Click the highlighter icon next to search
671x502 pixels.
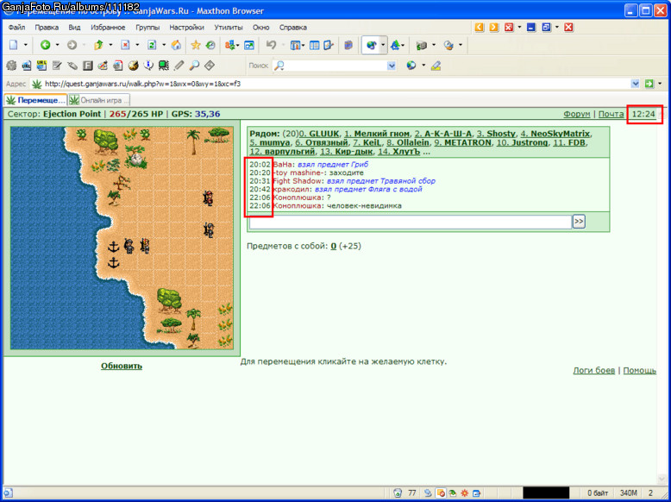436,66
